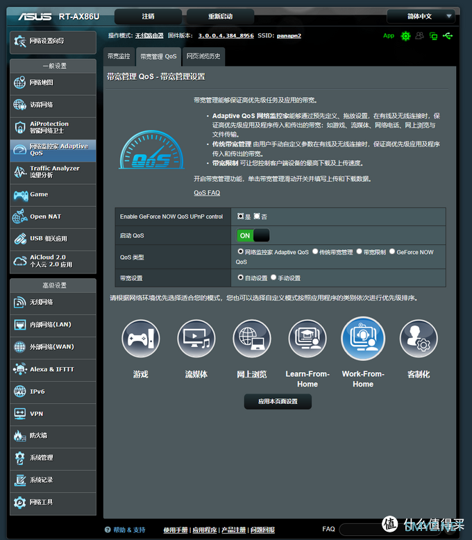Open the QoS FAQ link
This screenshot has height=540, width=472.
pos(207,193)
